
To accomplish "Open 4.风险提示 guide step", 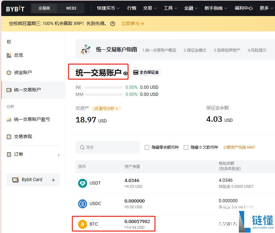I will 257,50.
